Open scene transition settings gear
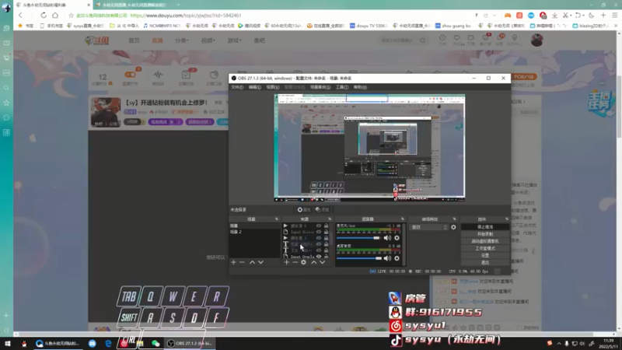Screen dimensions: 622x350 pyautogui.click(x=453, y=227)
